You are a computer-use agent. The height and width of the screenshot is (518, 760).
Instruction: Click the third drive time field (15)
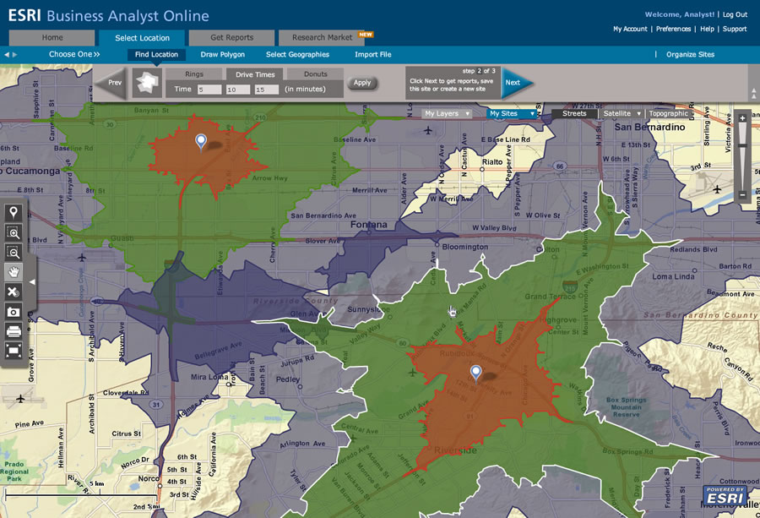coord(267,90)
